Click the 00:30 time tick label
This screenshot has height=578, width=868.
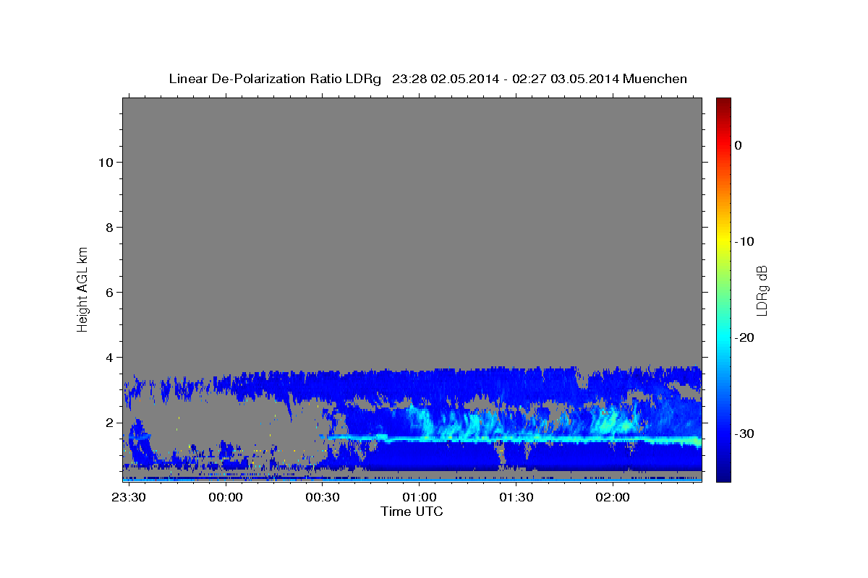pos(323,498)
